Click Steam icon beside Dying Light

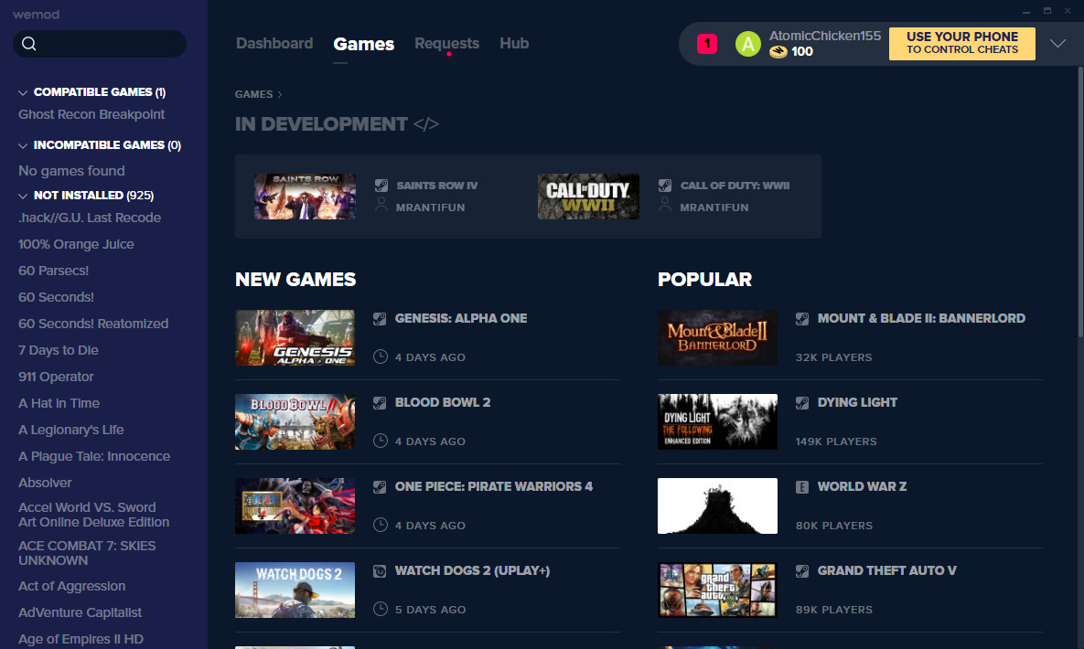802,403
